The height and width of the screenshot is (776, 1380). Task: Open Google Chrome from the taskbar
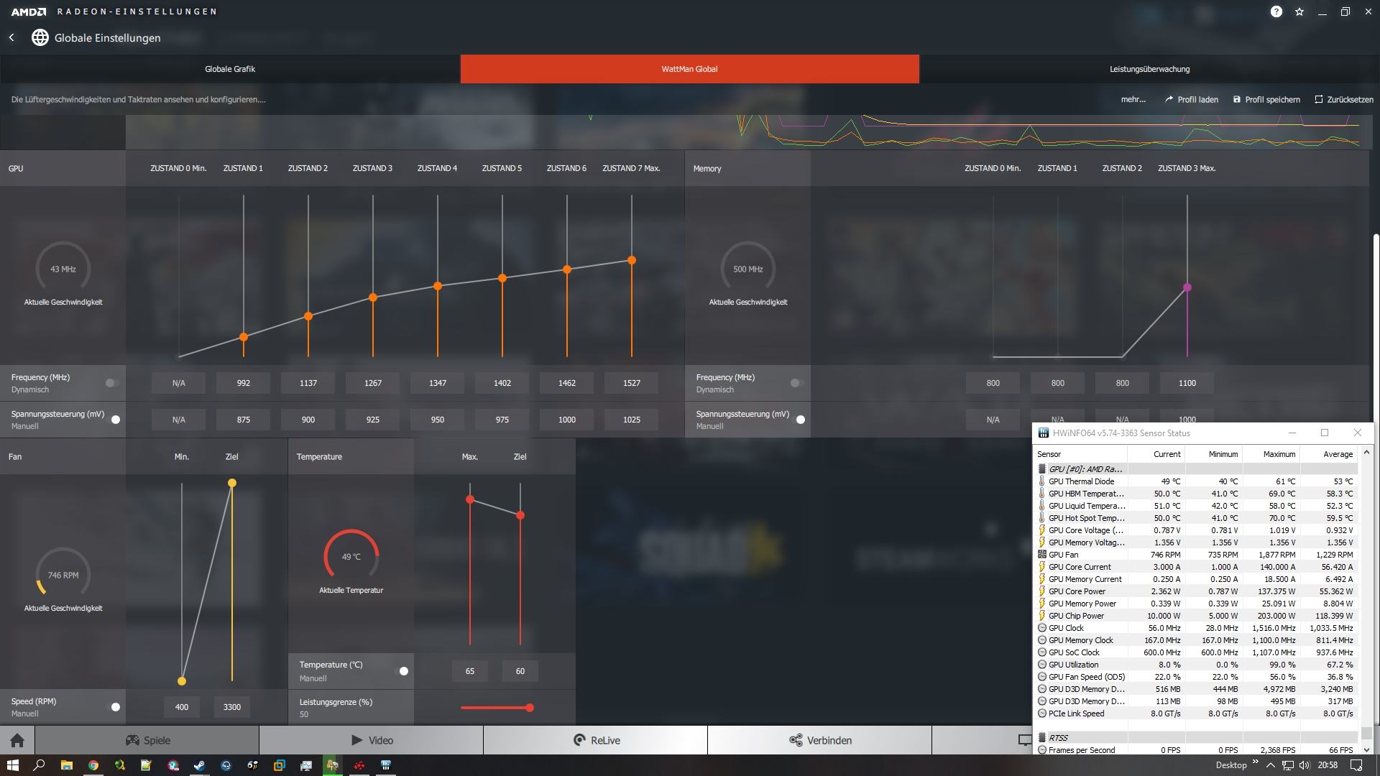pos(93,765)
